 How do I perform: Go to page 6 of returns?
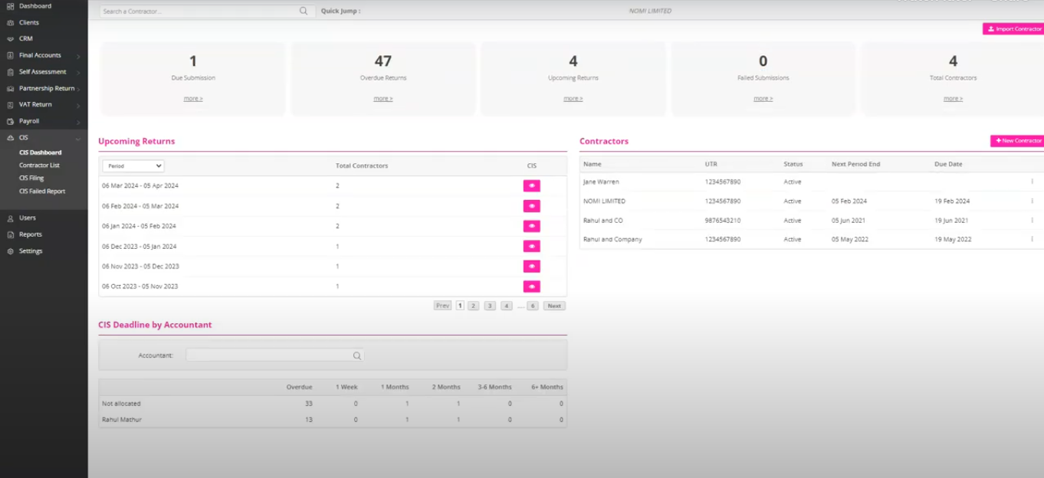533,306
